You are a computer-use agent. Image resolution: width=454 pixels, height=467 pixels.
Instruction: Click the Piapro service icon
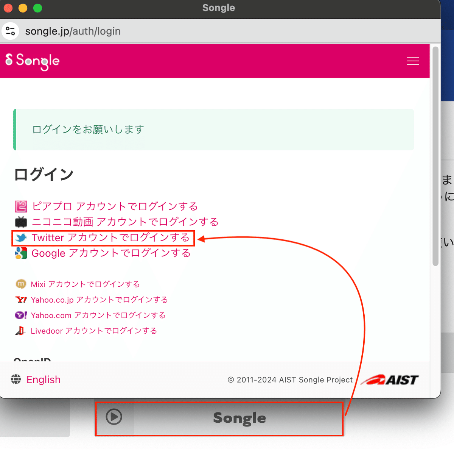tap(21, 206)
